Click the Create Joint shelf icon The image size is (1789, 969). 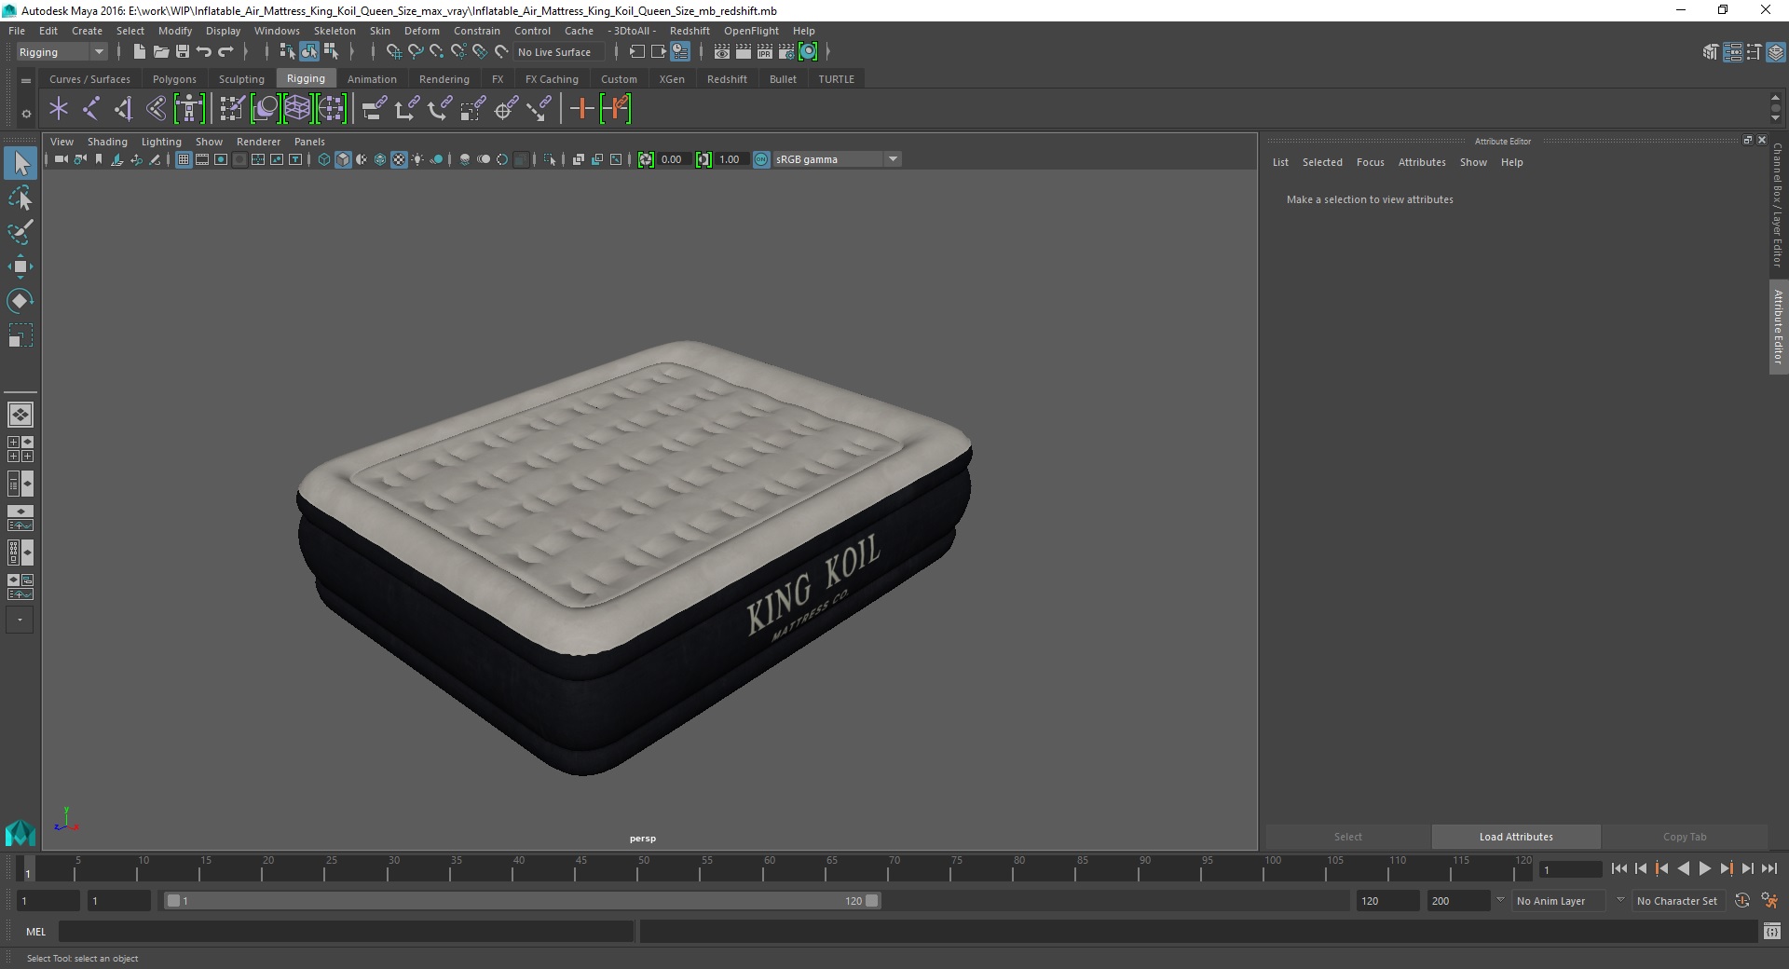pos(91,109)
